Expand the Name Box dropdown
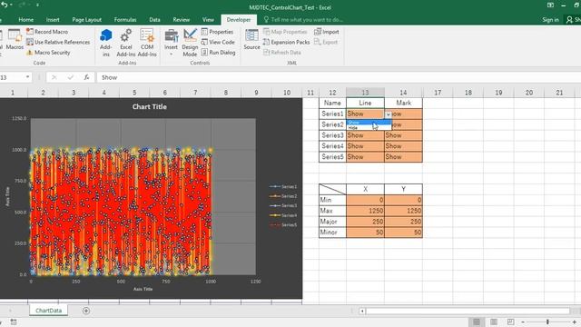The image size is (581, 327). click(x=27, y=77)
